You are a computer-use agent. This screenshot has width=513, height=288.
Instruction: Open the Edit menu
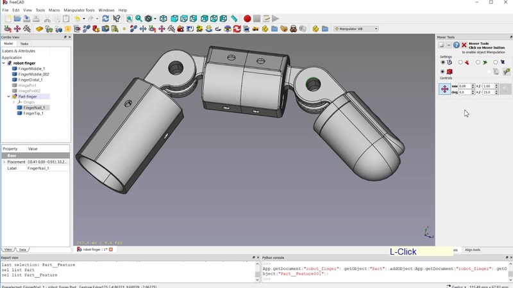(15, 10)
